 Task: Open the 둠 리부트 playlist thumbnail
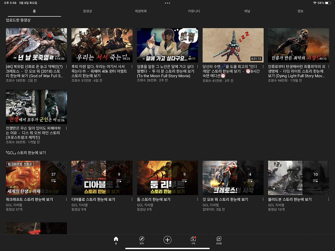tap(167, 178)
